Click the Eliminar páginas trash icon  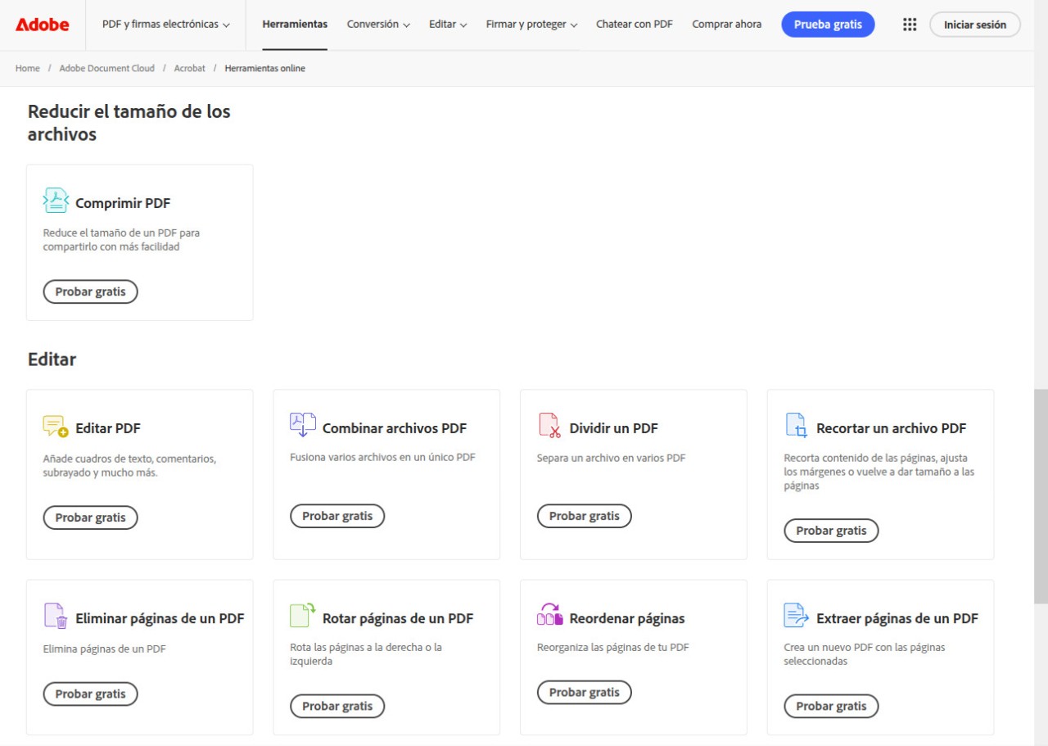56,616
